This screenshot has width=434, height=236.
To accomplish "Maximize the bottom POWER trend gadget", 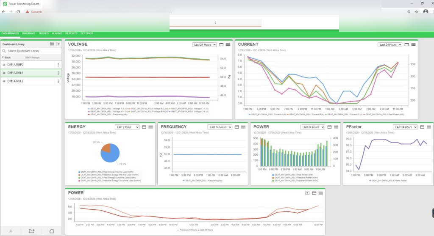I will 314,193.
